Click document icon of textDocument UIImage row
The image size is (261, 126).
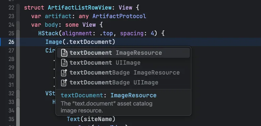click(64, 63)
